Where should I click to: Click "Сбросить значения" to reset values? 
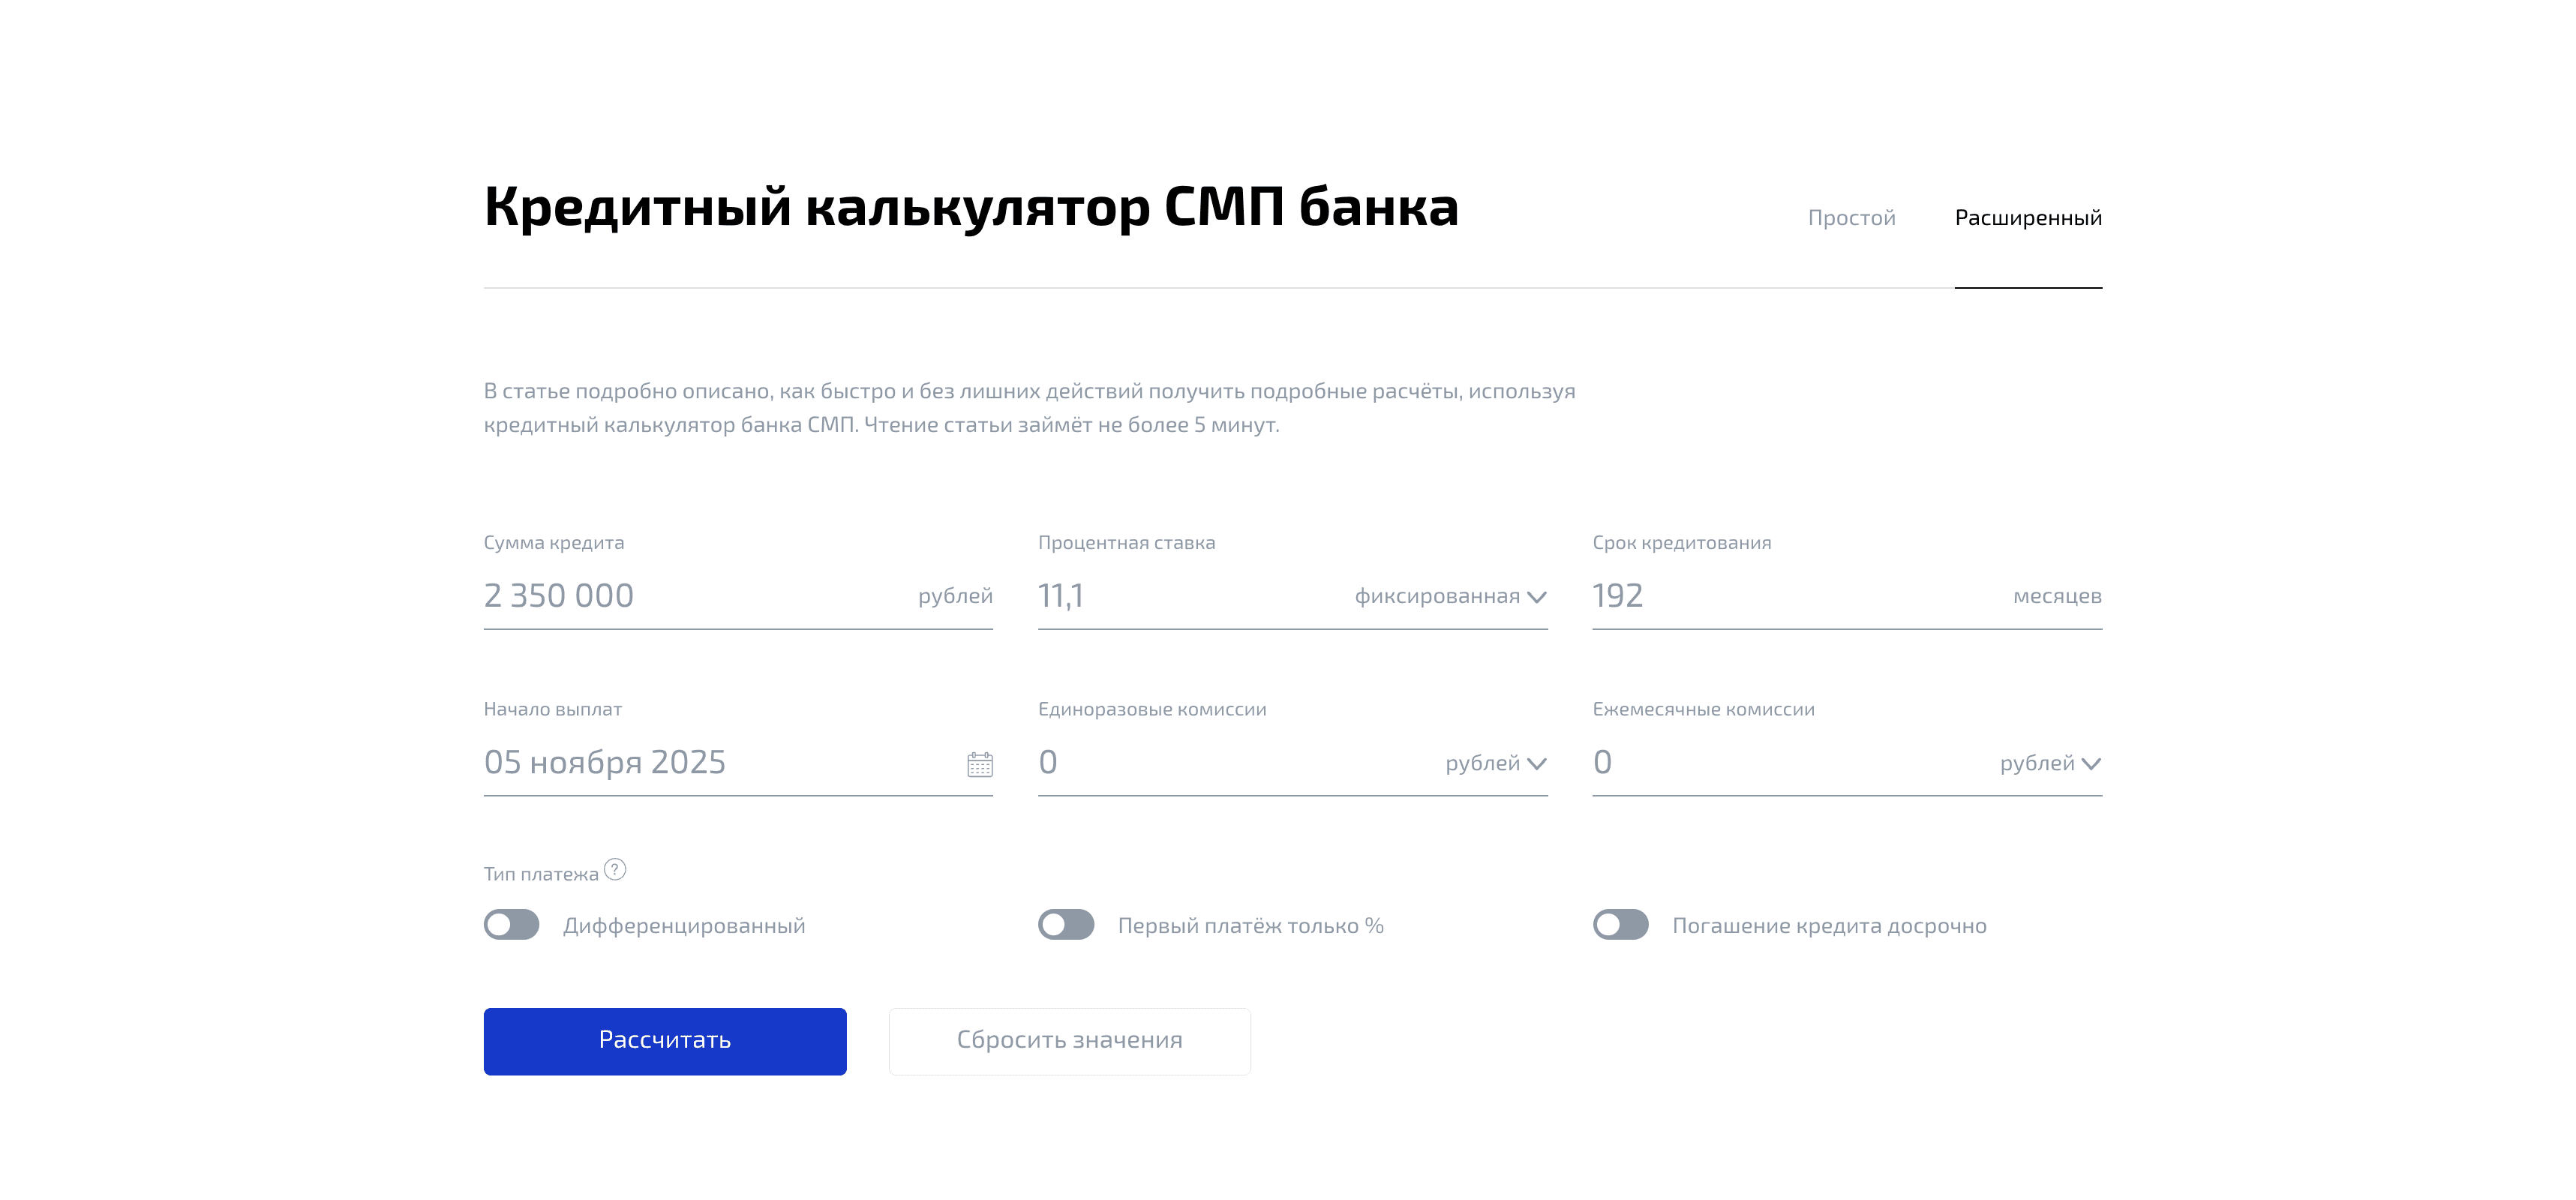click(1069, 1040)
